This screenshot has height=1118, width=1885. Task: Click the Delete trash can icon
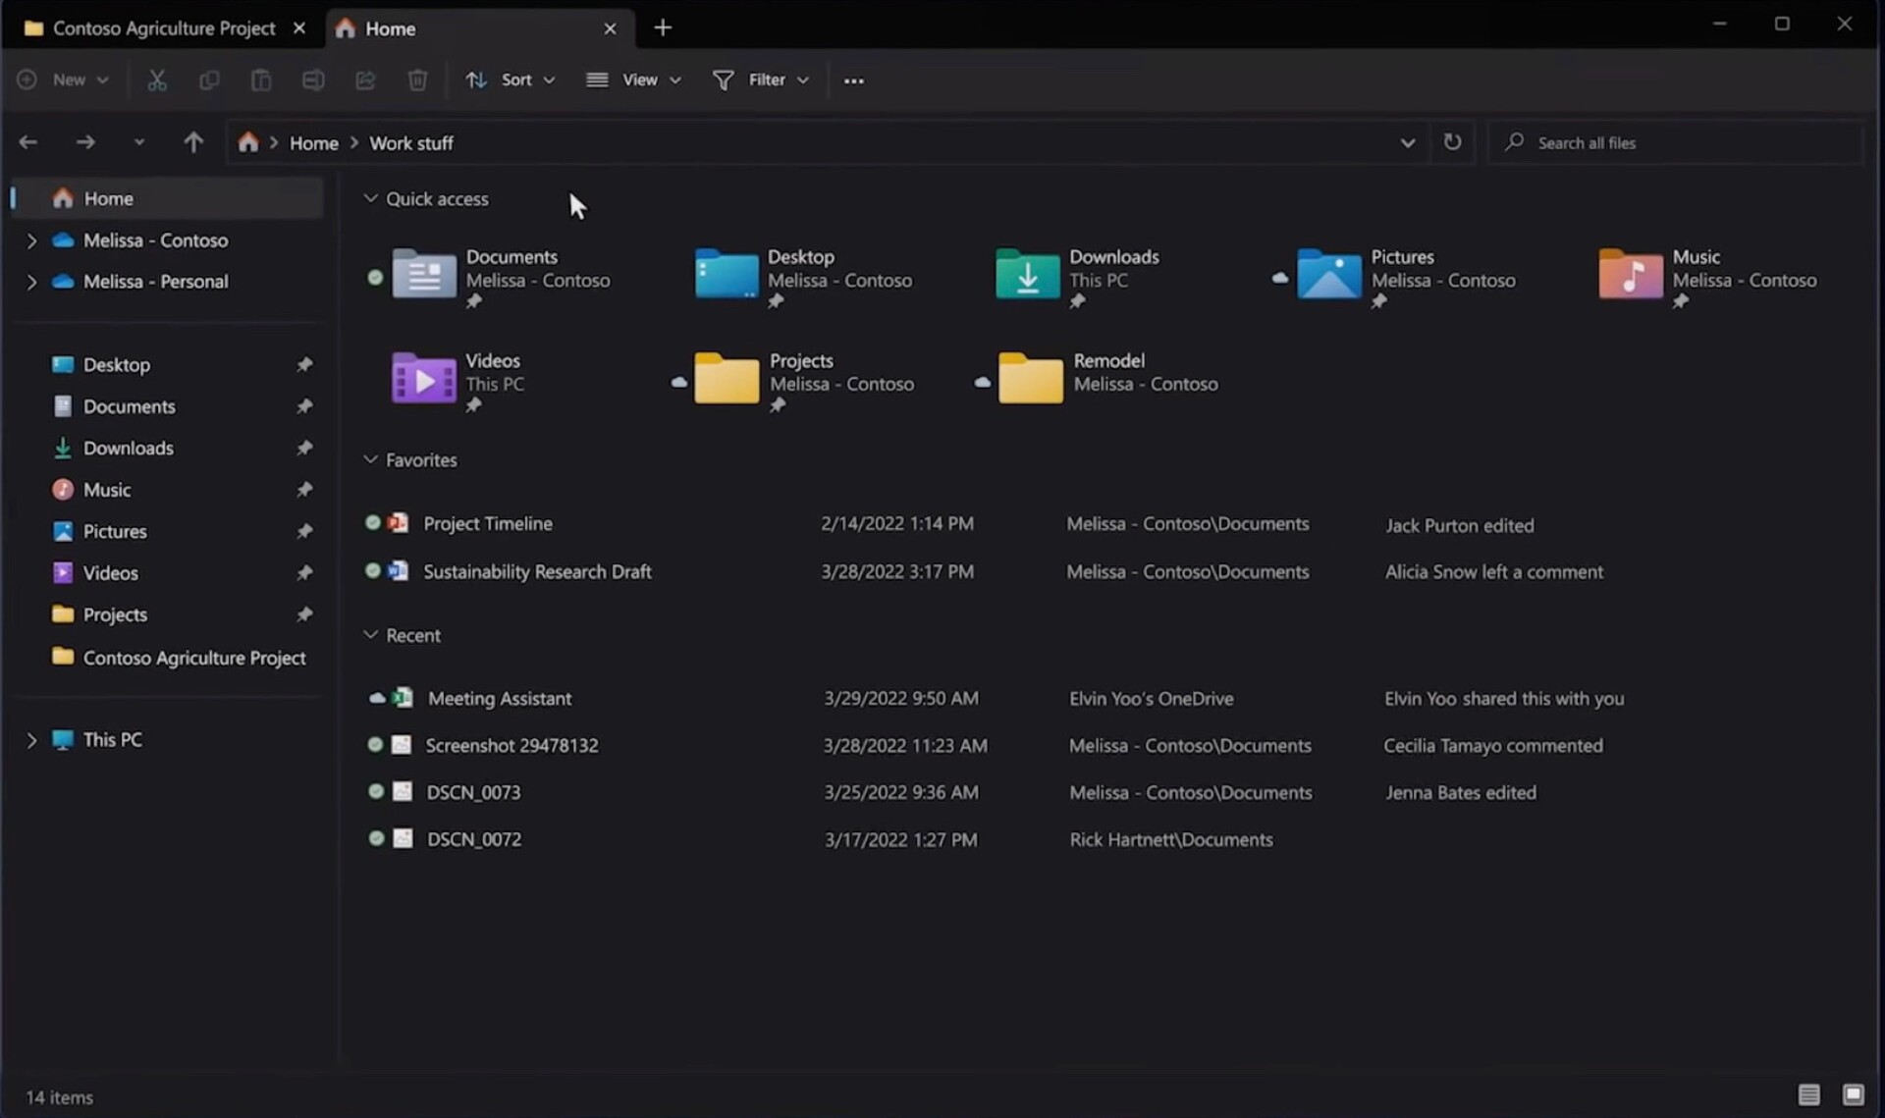coord(417,80)
